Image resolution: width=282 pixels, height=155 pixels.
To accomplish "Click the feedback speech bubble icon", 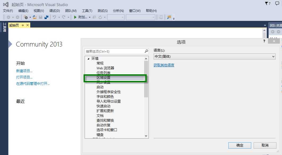I will point(277,3).
